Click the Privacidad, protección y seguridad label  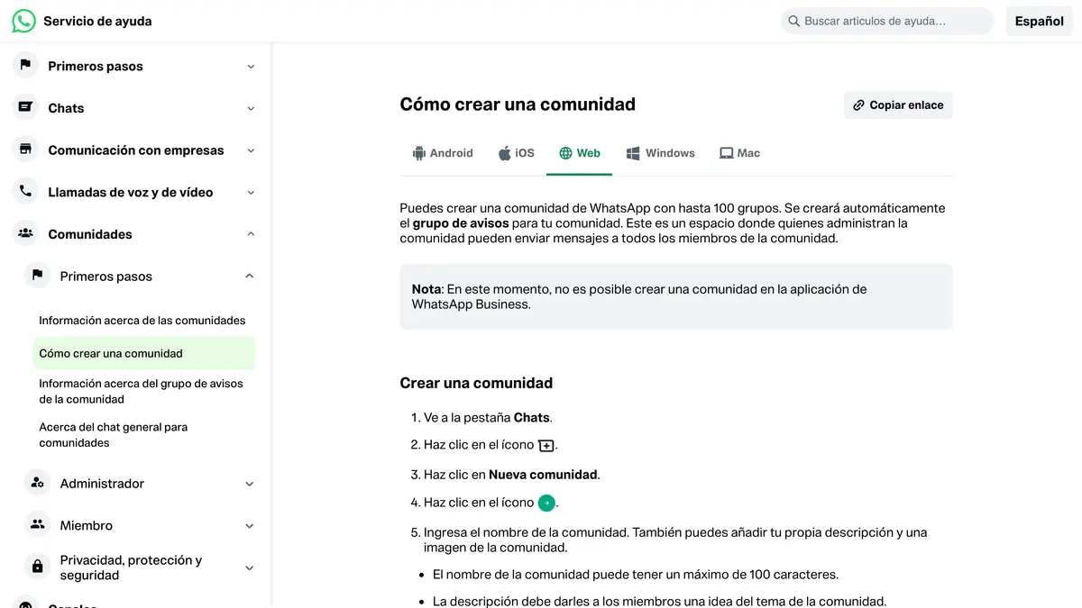[x=132, y=567]
